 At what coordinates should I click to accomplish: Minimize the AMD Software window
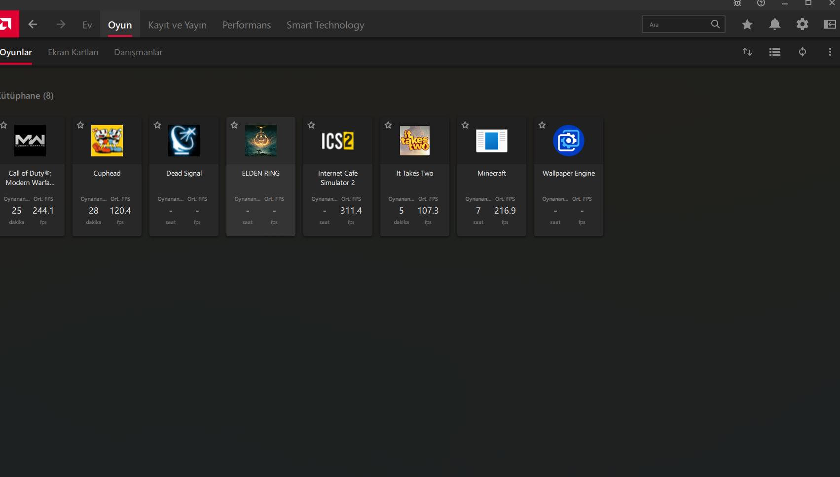point(785,3)
